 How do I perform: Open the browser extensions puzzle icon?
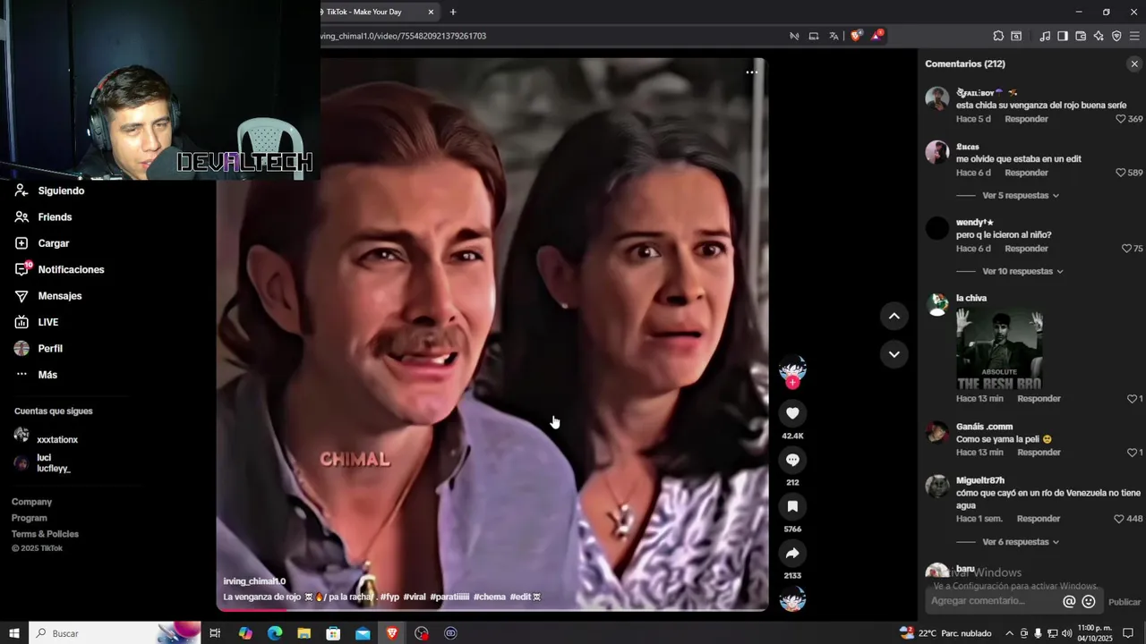point(998,36)
